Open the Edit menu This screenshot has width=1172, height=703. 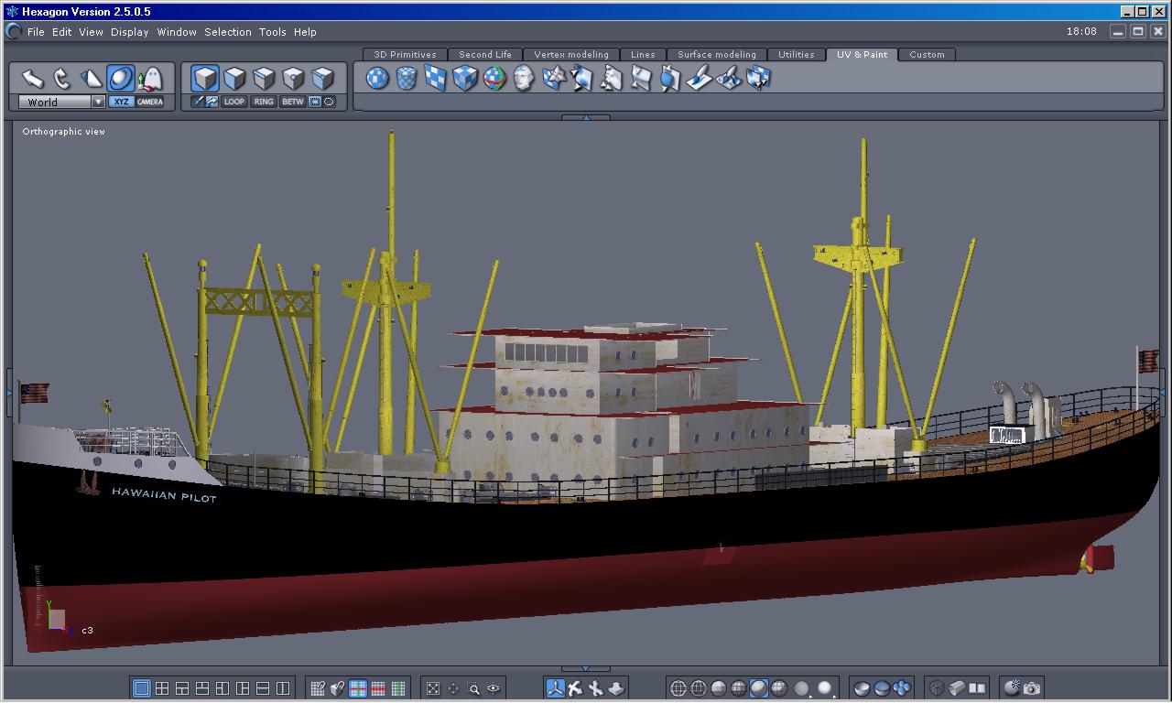tap(61, 32)
